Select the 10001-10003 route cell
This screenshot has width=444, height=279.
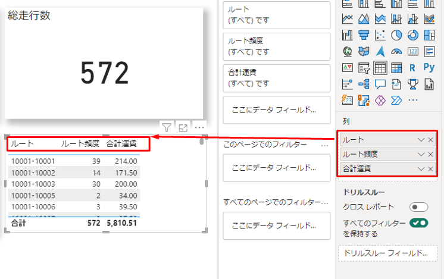tap(33, 184)
